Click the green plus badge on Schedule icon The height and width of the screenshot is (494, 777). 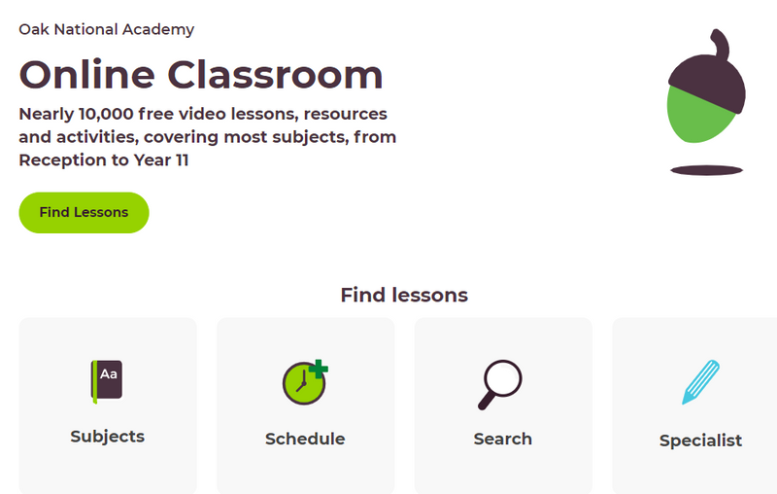(319, 369)
